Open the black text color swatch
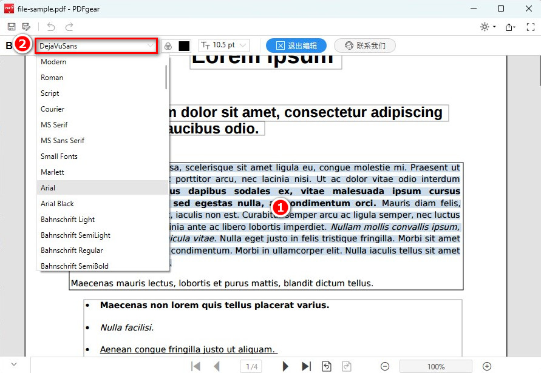This screenshot has height=373, width=541. pyautogui.click(x=184, y=45)
